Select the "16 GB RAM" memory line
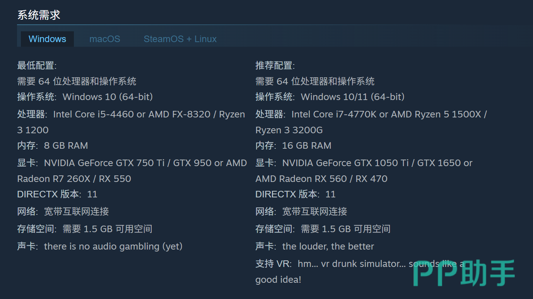Viewport: 533px width, 299px height. pyautogui.click(x=293, y=146)
